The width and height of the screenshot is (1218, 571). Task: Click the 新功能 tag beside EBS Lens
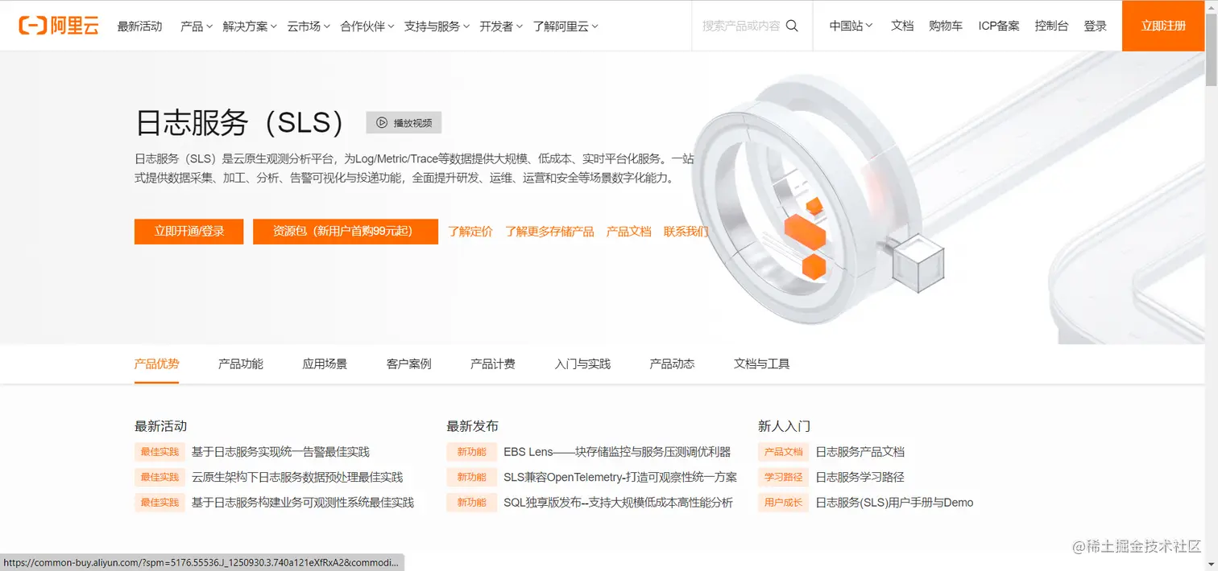(472, 452)
